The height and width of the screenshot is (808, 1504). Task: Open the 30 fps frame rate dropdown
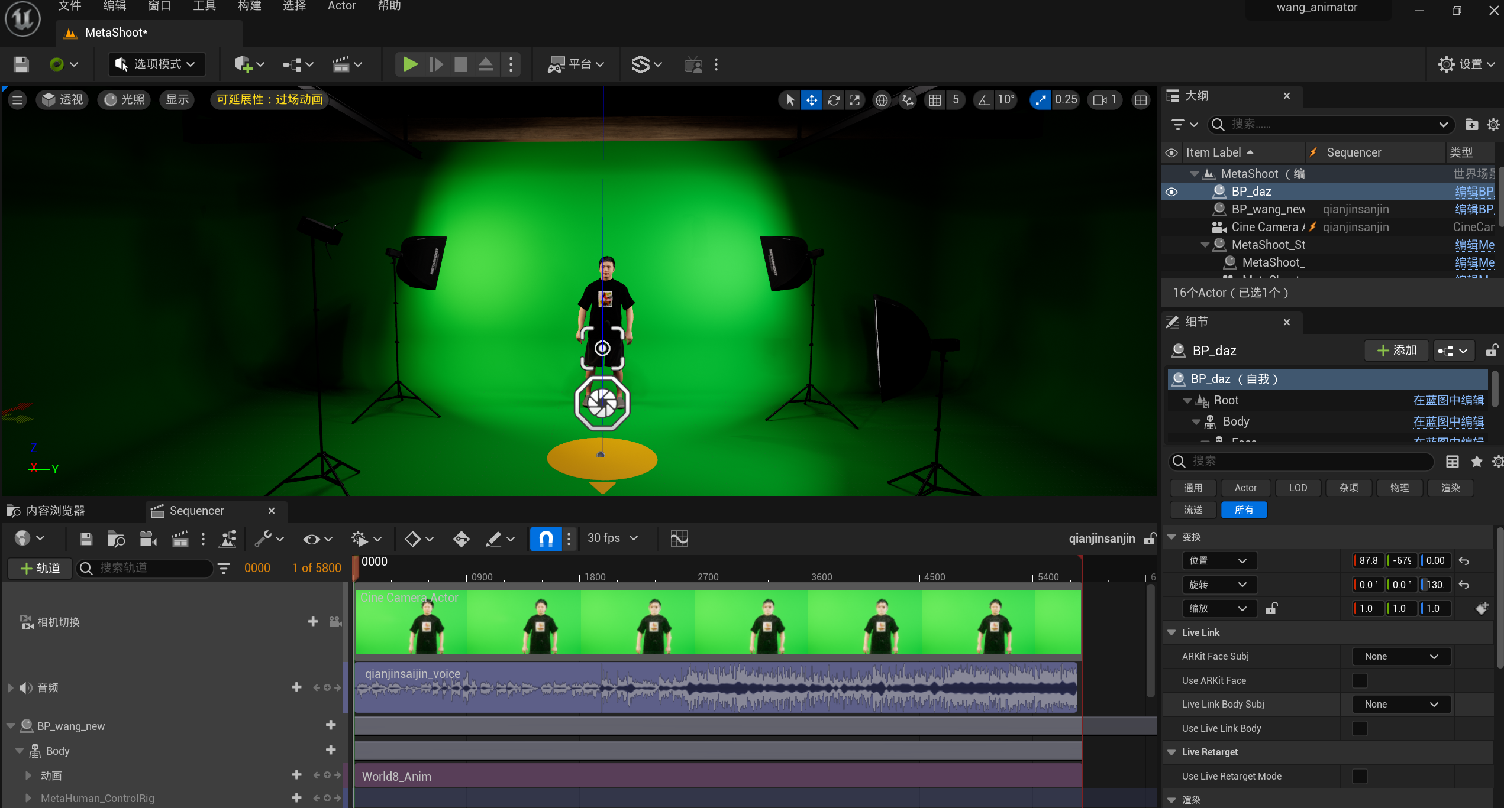click(612, 538)
